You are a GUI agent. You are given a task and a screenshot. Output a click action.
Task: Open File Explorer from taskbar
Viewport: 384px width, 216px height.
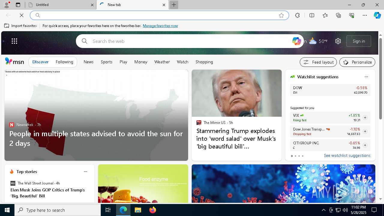138,210
